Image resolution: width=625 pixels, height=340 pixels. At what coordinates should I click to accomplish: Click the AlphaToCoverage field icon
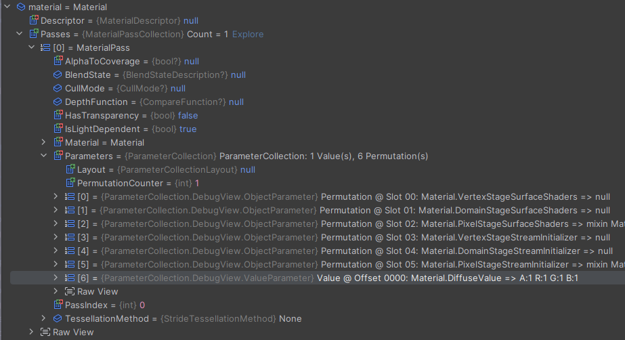click(58, 61)
